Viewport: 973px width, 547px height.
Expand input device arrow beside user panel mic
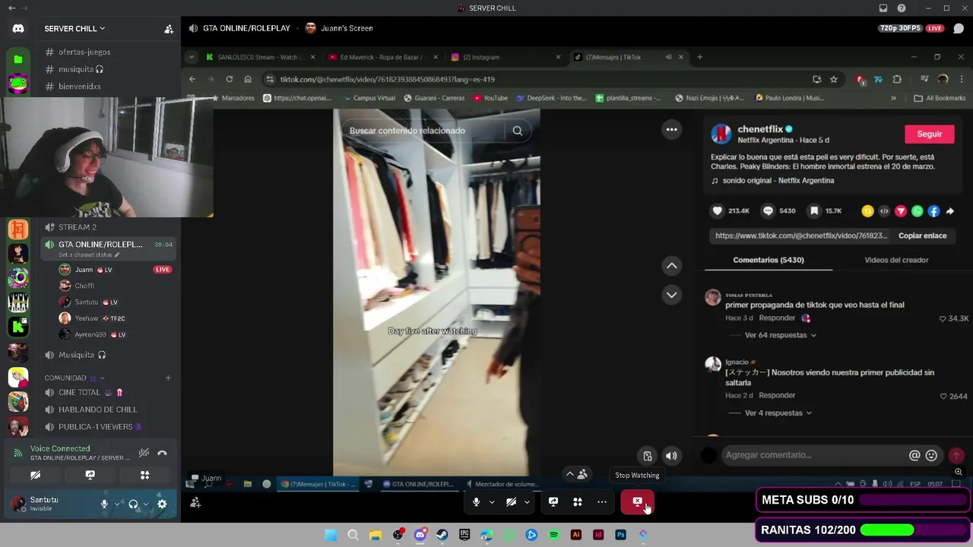coord(117,504)
